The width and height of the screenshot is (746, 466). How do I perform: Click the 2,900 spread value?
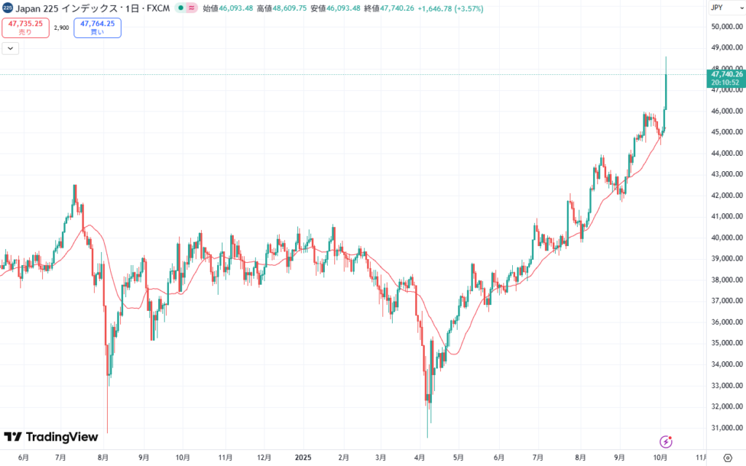pyautogui.click(x=61, y=27)
